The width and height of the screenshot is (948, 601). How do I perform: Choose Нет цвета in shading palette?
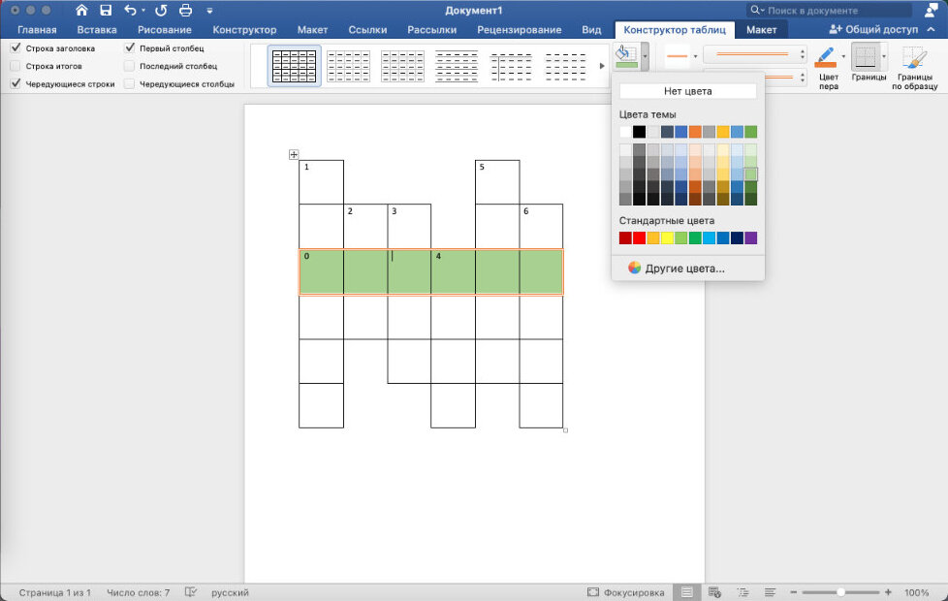[687, 91]
